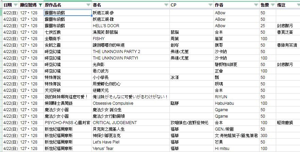Select the 清風笑 醉鼠貓 cell
Image resolution: width=300 pixels, height=152 pixels.
(131, 32)
